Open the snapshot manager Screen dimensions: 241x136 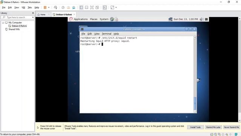(74, 8)
